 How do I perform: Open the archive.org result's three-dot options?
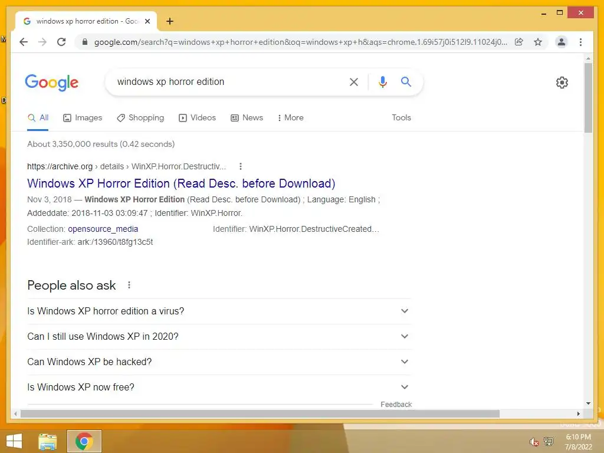tap(241, 166)
